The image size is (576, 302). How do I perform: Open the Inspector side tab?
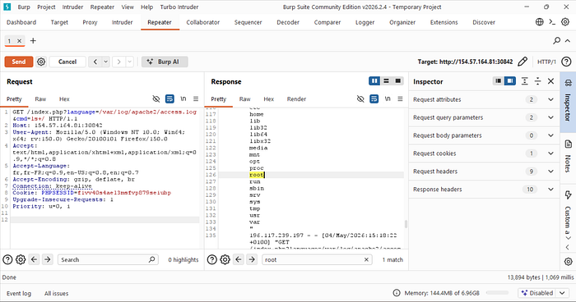[x=568, y=102]
